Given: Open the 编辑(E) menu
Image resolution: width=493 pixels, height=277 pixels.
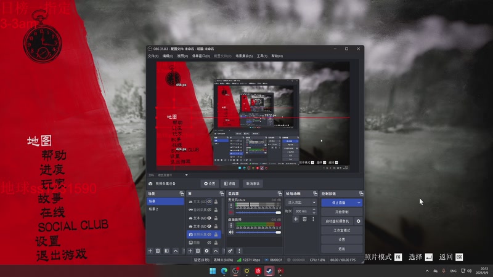Looking at the screenshot, I should coord(168,56).
